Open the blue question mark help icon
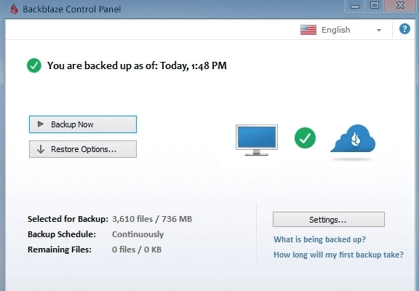419x291 pixels. (x=404, y=29)
